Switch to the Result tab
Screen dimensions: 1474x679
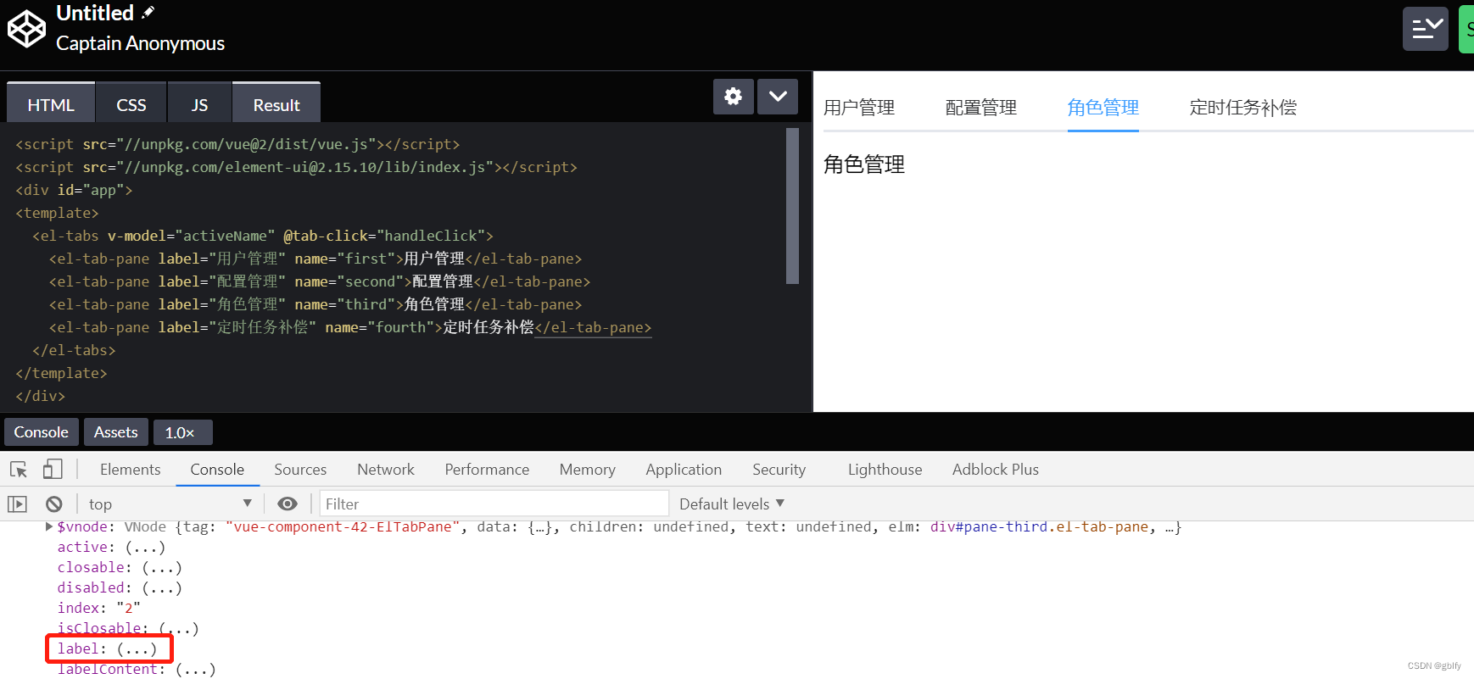[276, 104]
